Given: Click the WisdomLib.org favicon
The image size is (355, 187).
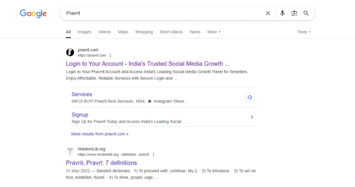Looking at the screenshot, I should pos(70,152).
